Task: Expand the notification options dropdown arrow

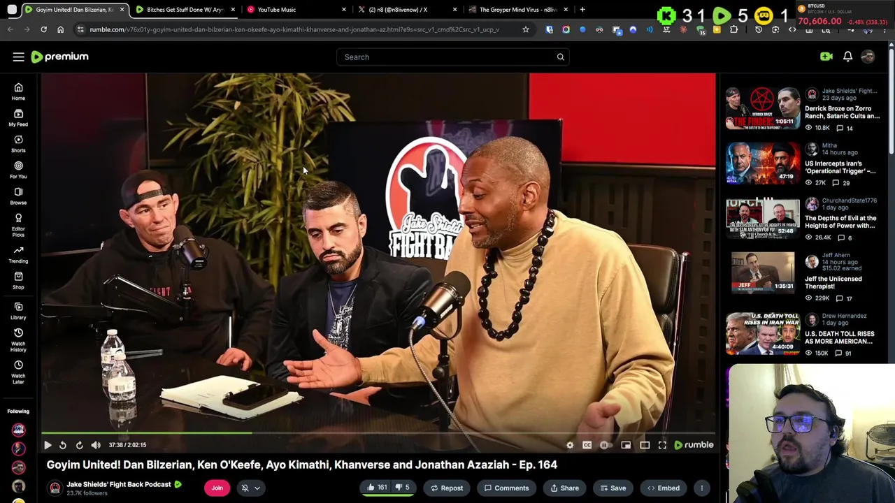Action: [257, 488]
